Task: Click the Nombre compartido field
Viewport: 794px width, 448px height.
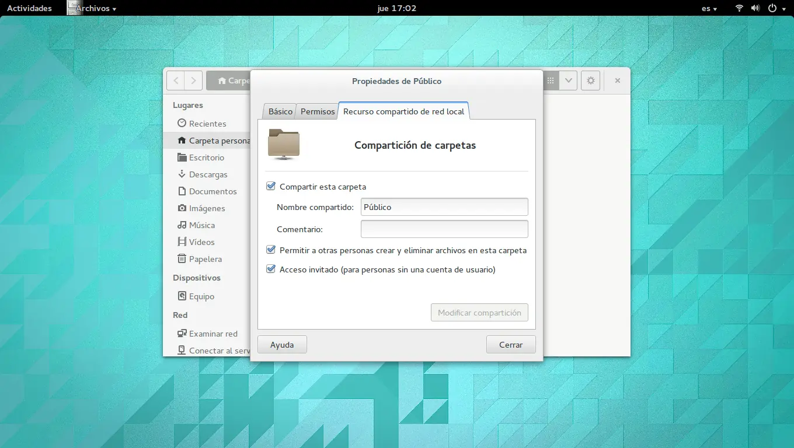Action: pyautogui.click(x=444, y=207)
